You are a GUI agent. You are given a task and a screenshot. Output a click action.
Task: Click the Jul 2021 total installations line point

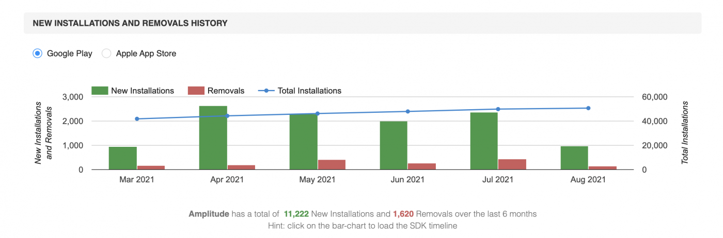point(498,109)
